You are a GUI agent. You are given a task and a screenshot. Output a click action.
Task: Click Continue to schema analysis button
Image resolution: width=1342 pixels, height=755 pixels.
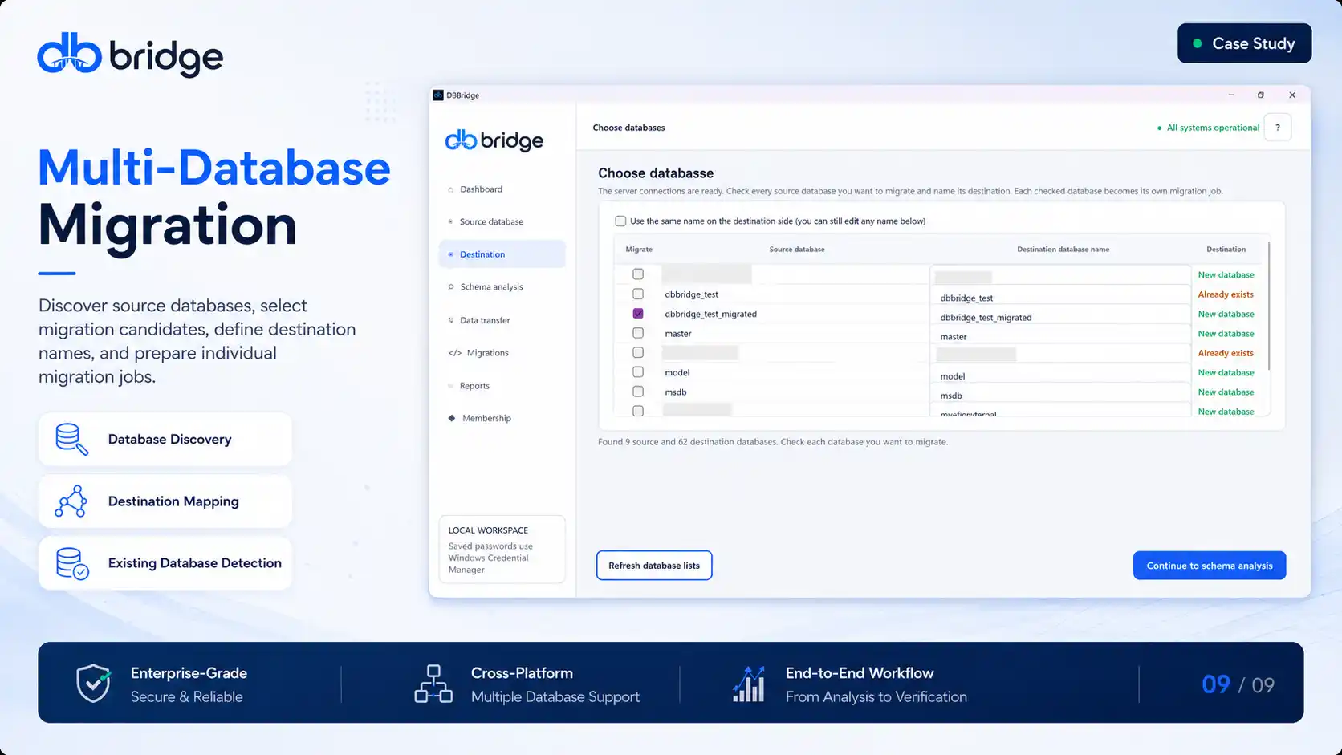[x=1210, y=566]
